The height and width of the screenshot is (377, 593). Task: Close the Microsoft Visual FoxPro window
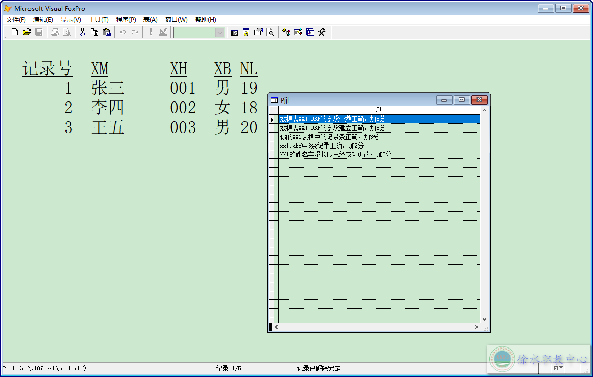click(x=581, y=8)
